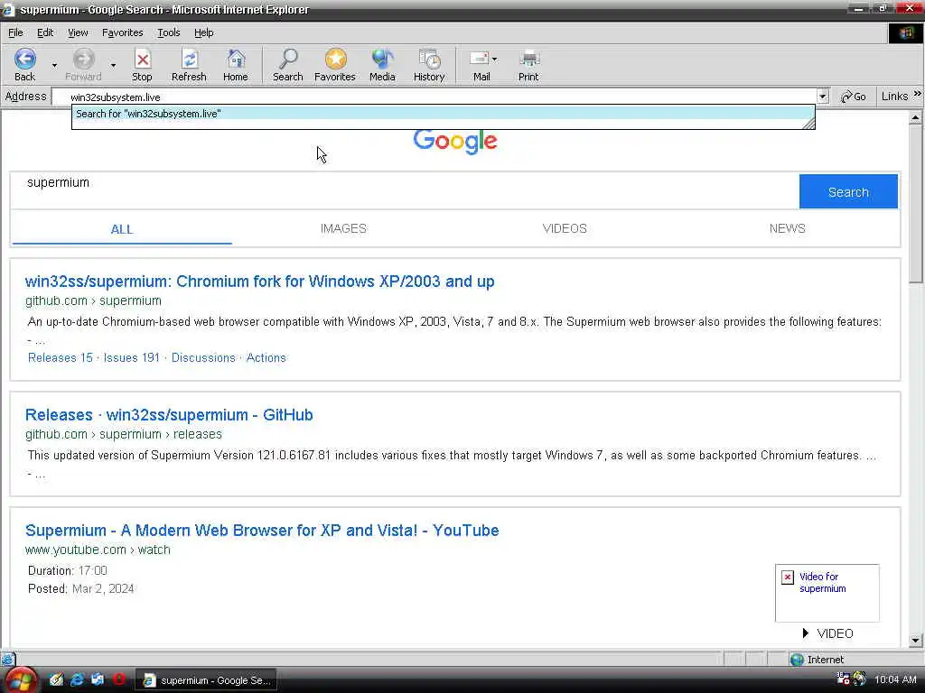Screen dimensions: 925x693
Task: Launch Internet Explorer from quick launch
Action: click(78, 680)
